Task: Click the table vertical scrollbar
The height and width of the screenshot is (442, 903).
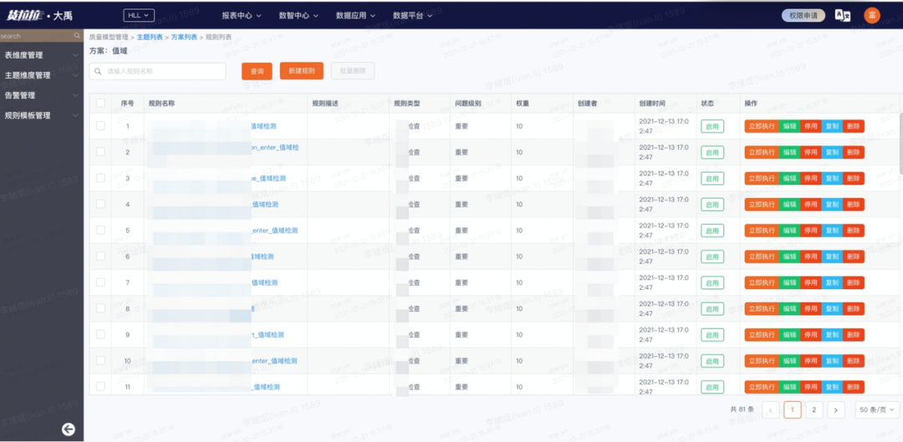Action: pos(900,144)
